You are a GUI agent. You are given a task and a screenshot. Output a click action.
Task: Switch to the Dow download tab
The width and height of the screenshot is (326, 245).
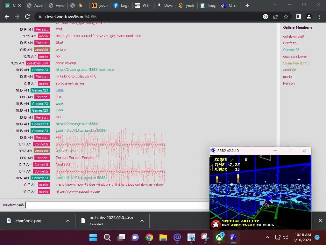(165, 5)
